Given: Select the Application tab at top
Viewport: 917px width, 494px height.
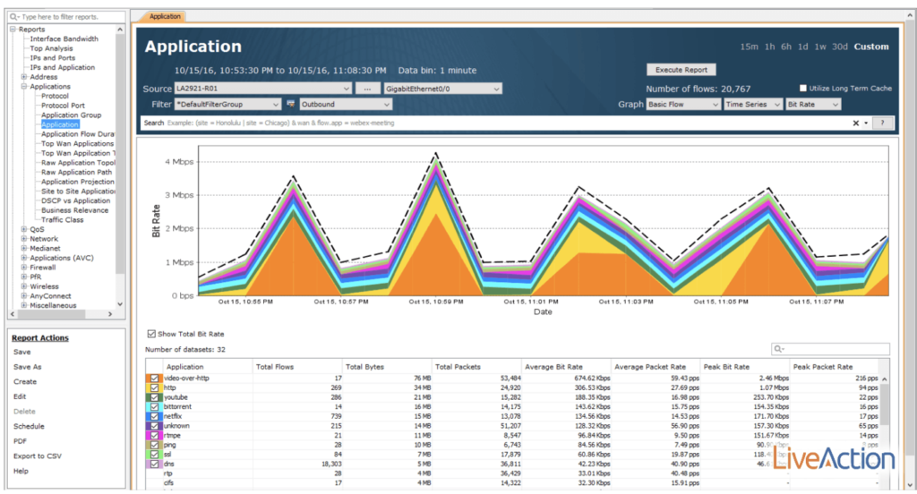Looking at the screenshot, I should (163, 16).
